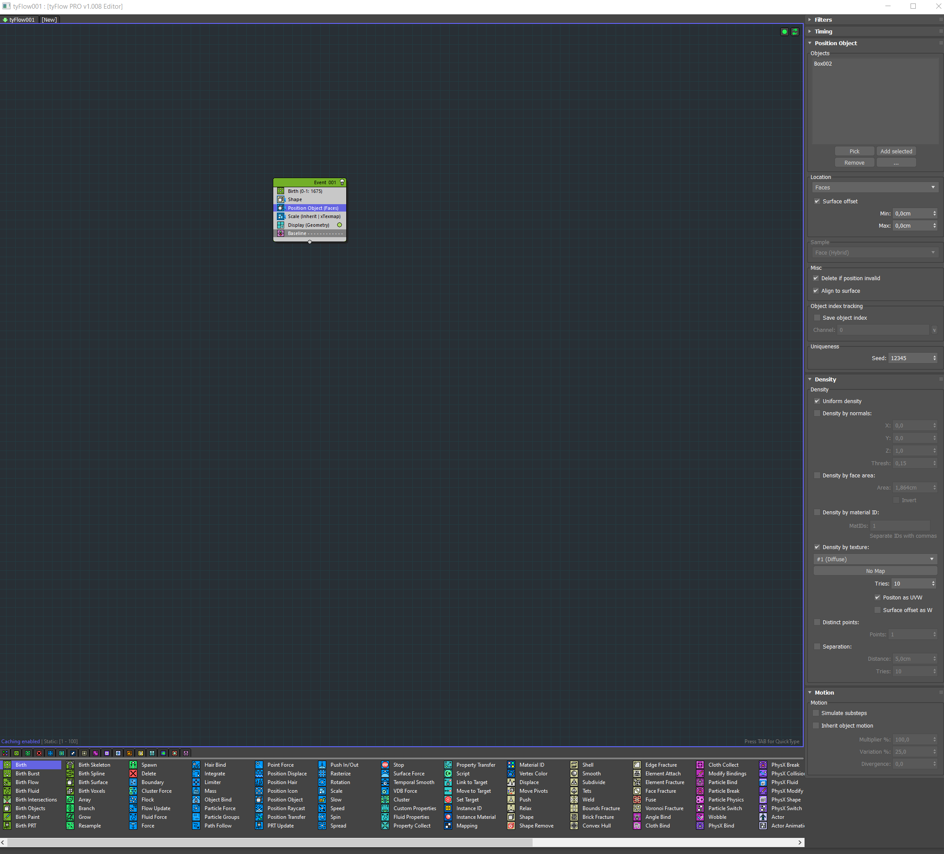This screenshot has height=854, width=944.
Task: Click the No Map texture button
Action: click(874, 571)
